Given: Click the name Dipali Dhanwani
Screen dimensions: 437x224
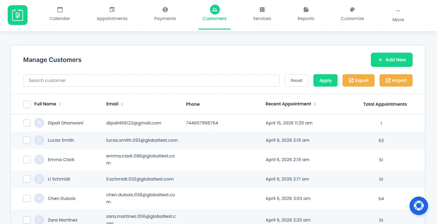Looking at the screenshot, I should pyautogui.click(x=65, y=123).
